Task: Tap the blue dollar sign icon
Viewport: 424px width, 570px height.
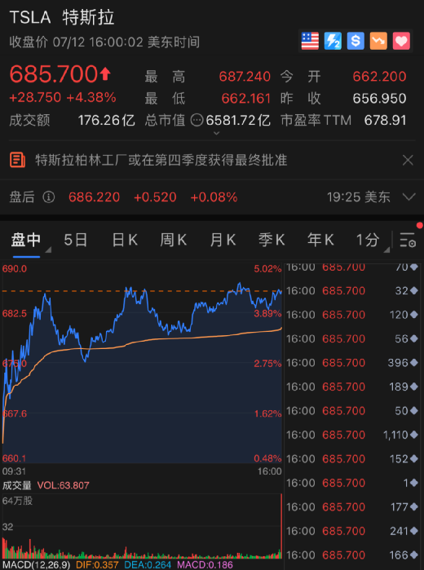Action: tap(356, 41)
